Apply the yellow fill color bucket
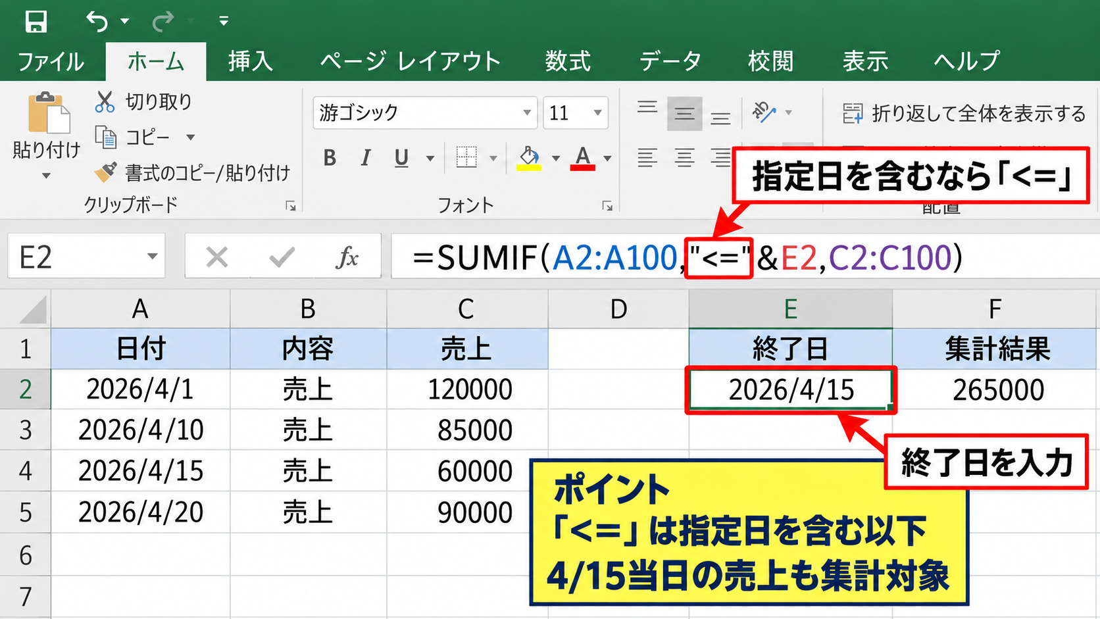 529,159
